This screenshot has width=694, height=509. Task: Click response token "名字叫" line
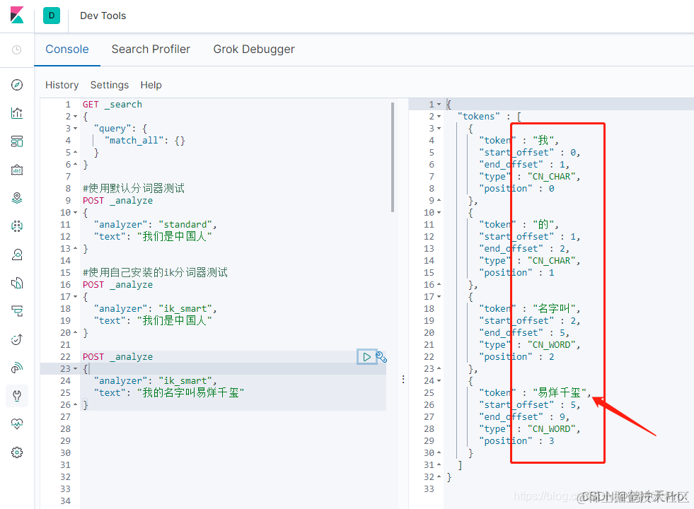point(529,309)
